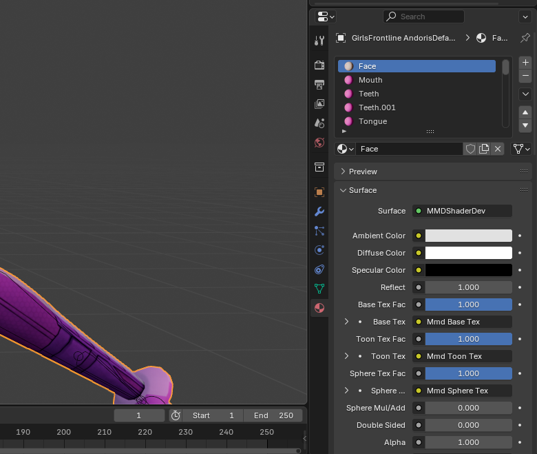Select the Face material slot
537x454 pixels.
[x=417, y=66]
